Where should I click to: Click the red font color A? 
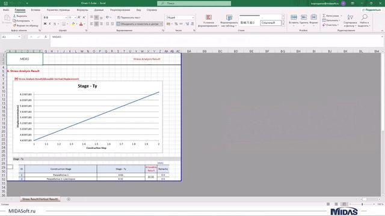point(81,24)
